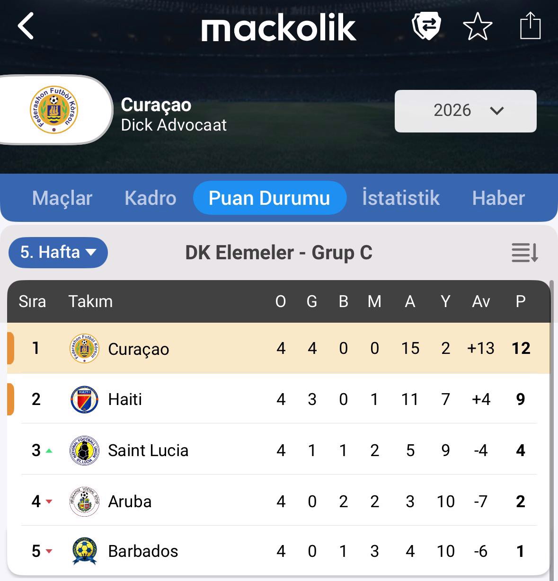This screenshot has height=581, width=558.
Task: Tap the table sort icon
Action: 524,253
